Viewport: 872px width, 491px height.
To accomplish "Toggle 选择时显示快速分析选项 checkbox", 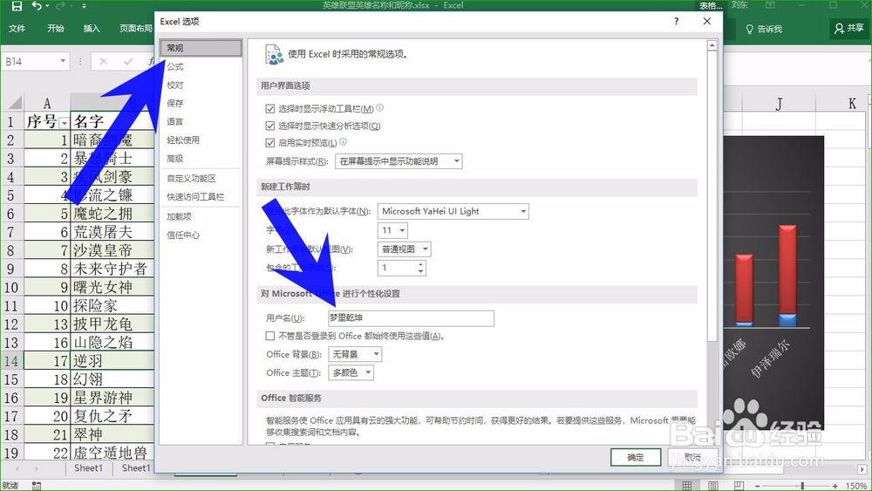I will click(x=270, y=126).
